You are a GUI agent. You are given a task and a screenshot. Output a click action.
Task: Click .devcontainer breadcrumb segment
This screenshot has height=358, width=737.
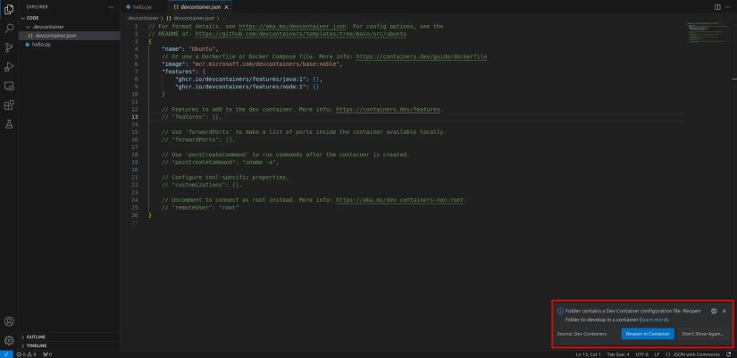point(143,18)
